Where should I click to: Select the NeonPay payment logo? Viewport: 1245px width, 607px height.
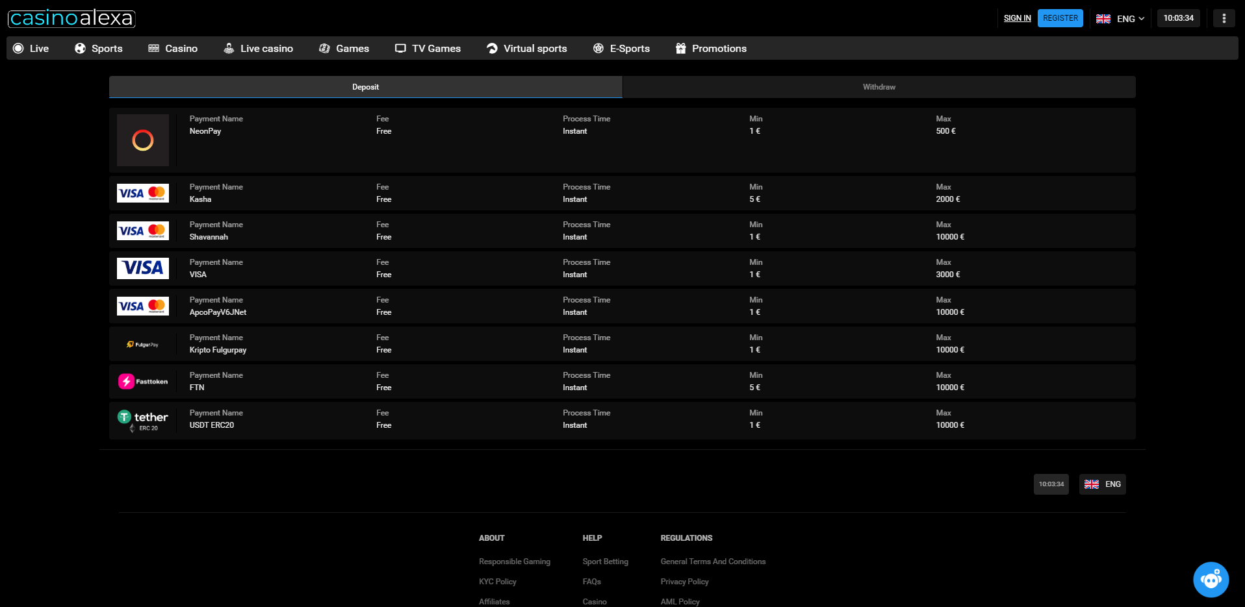tap(143, 140)
